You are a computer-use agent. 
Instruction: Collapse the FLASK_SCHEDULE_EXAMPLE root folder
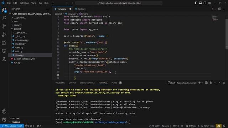(x=30, y=14)
